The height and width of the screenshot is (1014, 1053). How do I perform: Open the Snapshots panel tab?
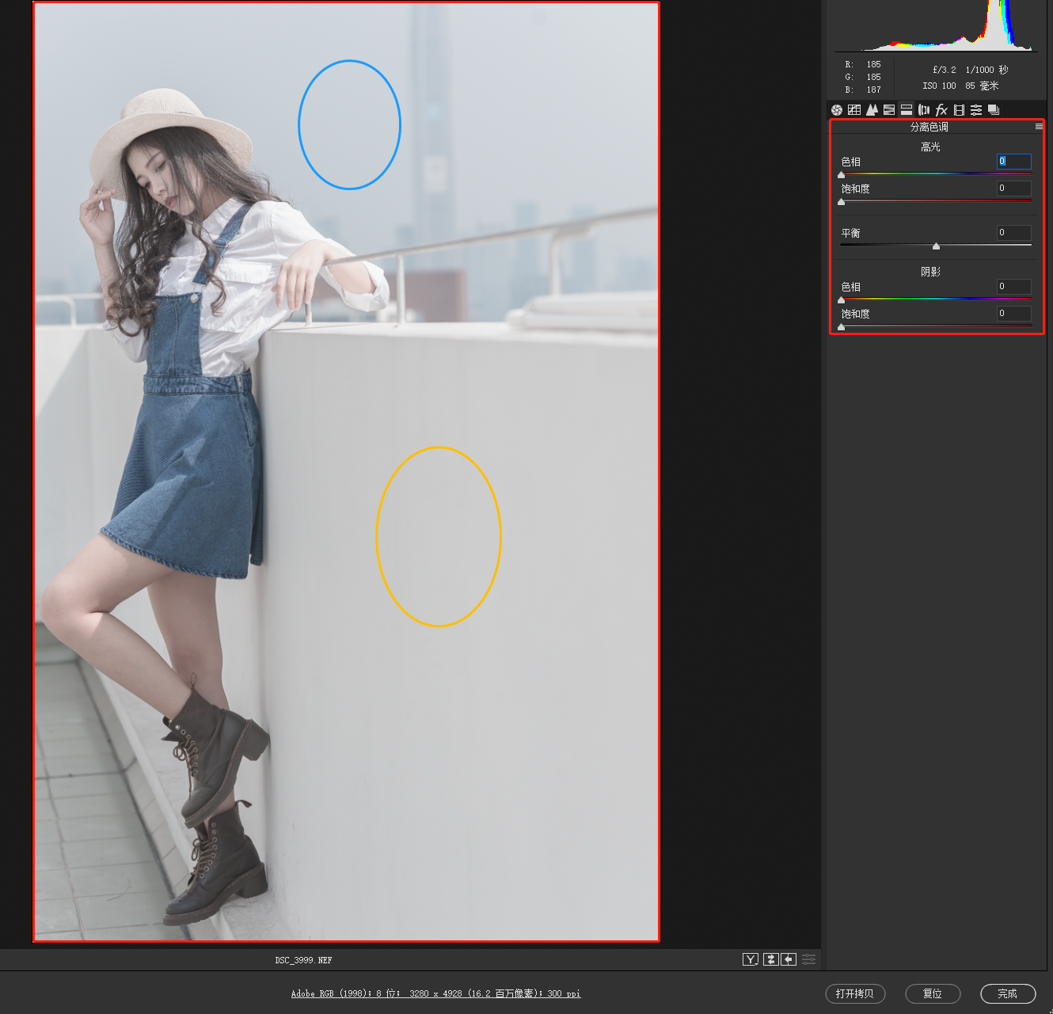pos(994,110)
